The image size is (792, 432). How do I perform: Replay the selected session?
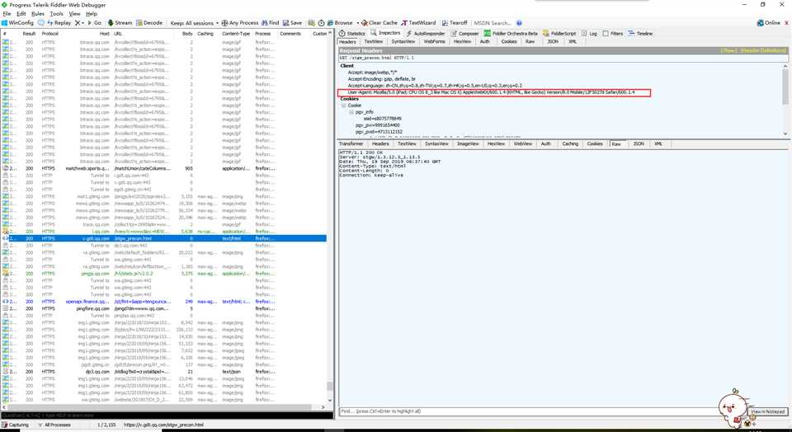pyautogui.click(x=59, y=23)
